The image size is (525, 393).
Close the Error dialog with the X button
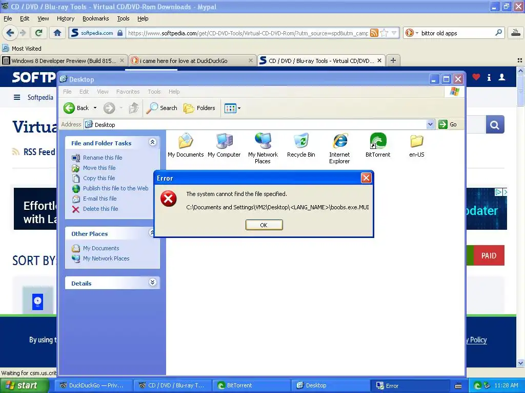click(366, 178)
